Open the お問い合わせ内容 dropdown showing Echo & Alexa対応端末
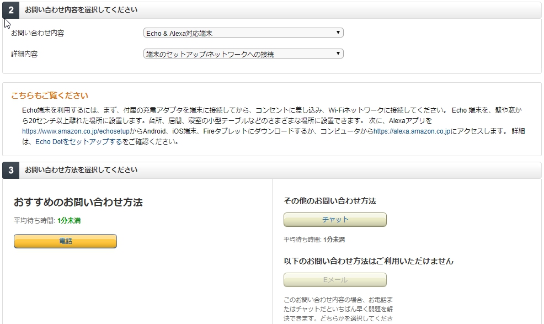Image resolution: width=544 pixels, height=324 pixels. (243, 33)
